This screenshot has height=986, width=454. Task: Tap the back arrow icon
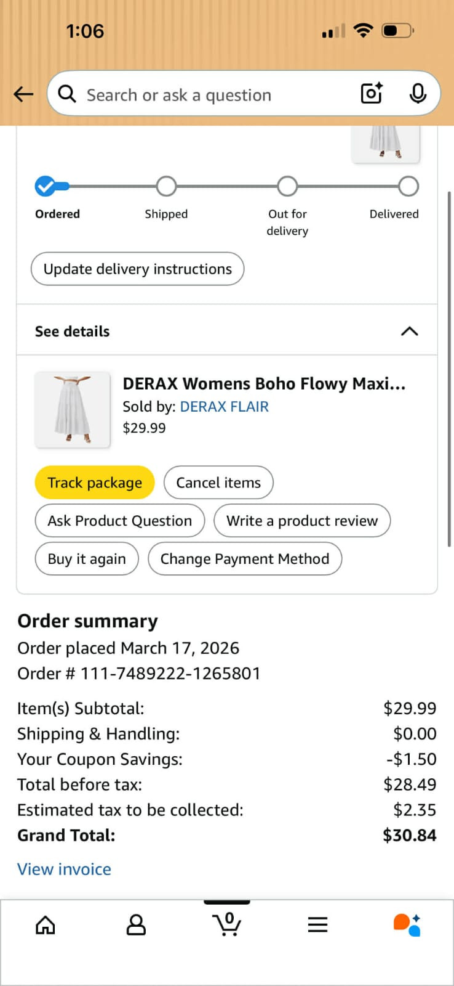click(23, 94)
